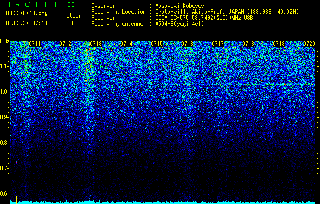Click the 0.7 kHz axis label
The height and width of the screenshot is (204, 320).
(x=4, y=168)
